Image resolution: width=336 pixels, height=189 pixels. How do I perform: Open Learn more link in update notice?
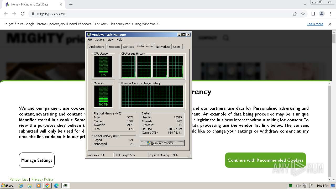315,24
